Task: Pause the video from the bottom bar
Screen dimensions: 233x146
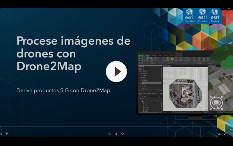Action: click(116, 134)
